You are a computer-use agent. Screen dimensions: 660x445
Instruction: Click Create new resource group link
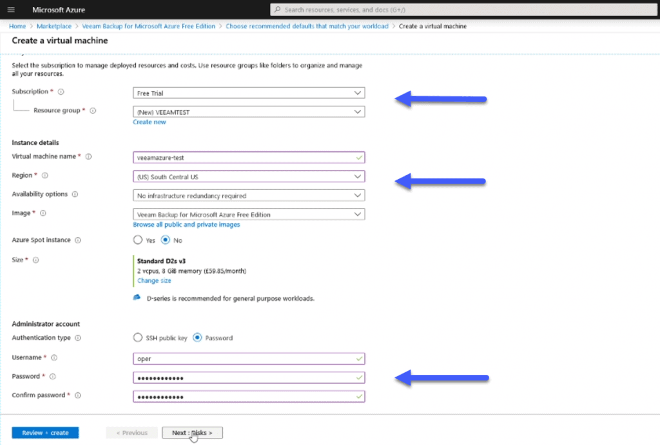(x=150, y=122)
